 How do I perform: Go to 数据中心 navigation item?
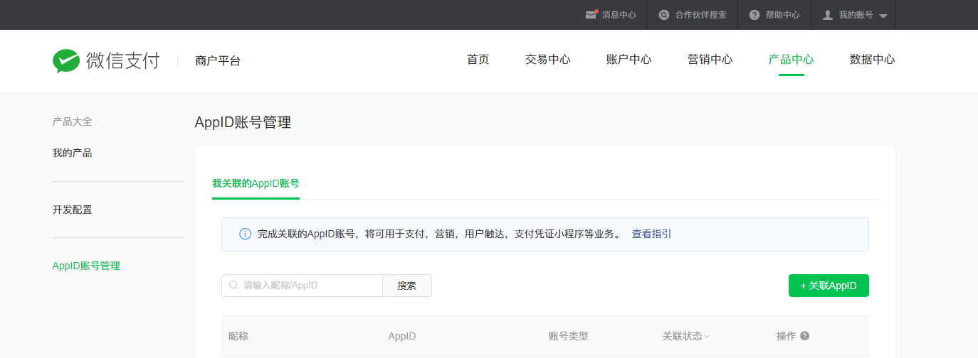click(x=873, y=60)
